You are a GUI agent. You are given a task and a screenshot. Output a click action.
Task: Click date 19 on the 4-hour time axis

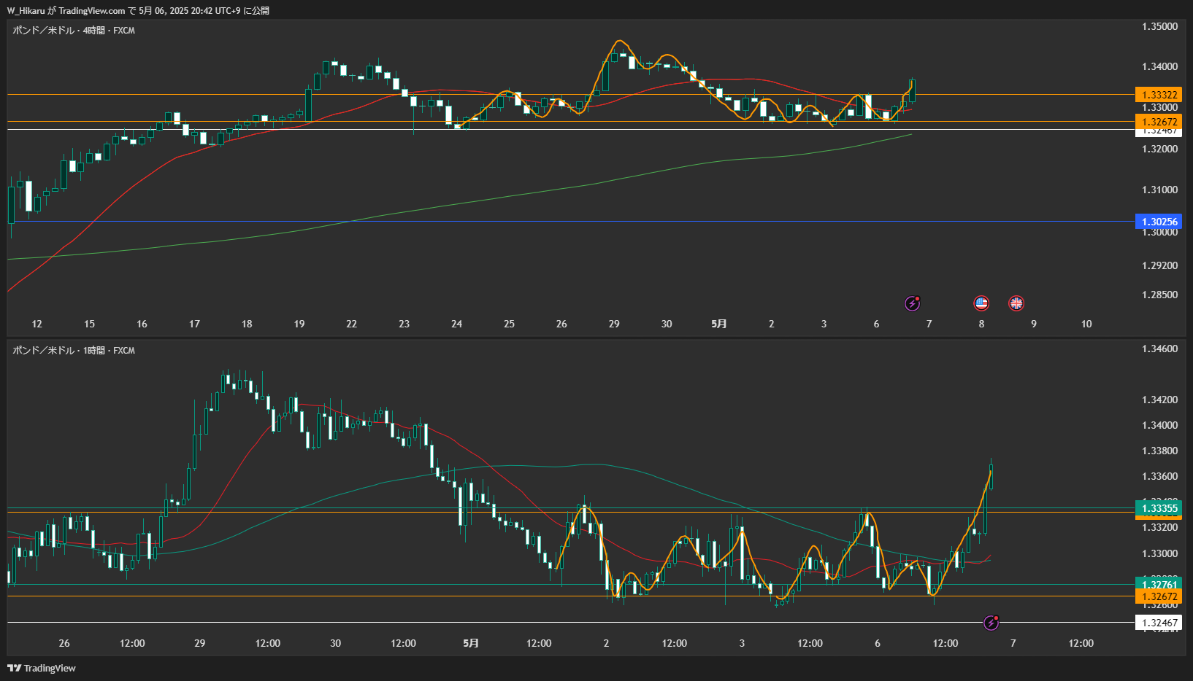tap(299, 324)
